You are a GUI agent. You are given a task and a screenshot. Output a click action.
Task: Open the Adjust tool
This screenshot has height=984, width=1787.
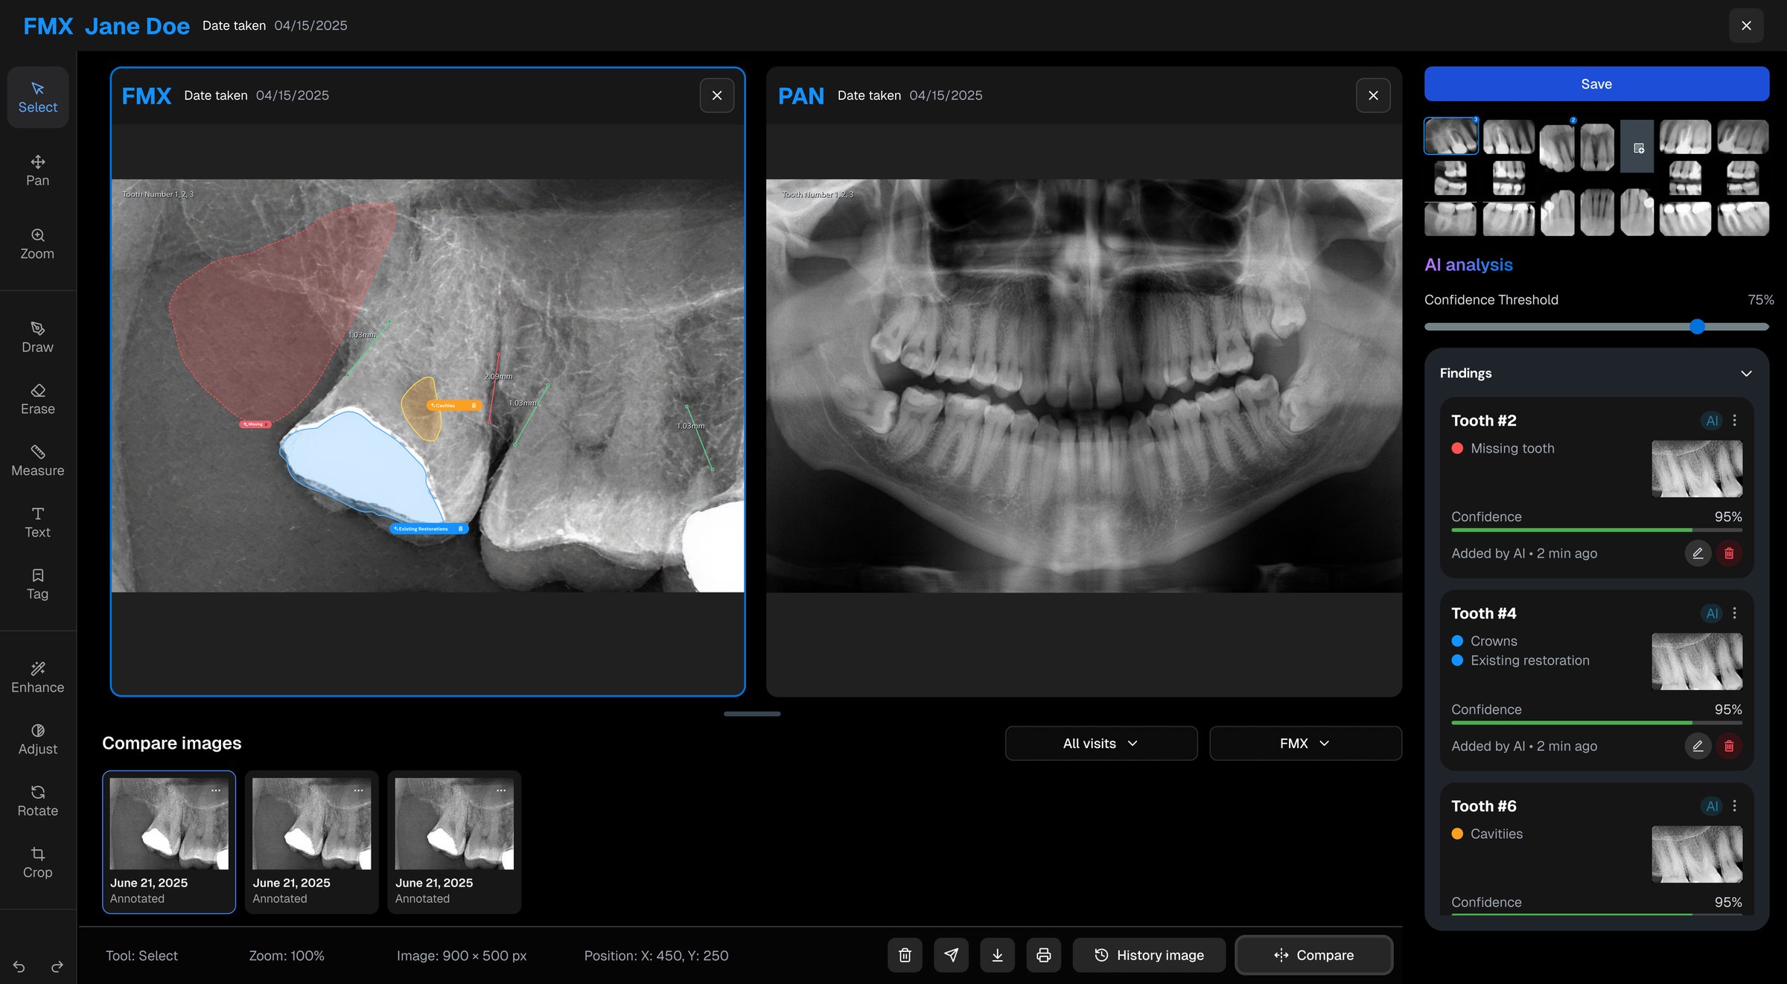click(x=37, y=740)
